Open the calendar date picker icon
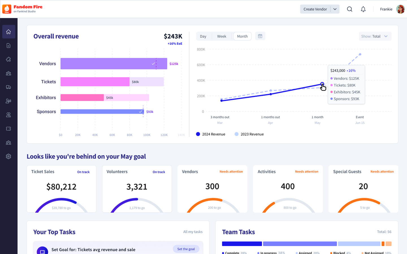This screenshot has height=254, width=407. [x=260, y=36]
